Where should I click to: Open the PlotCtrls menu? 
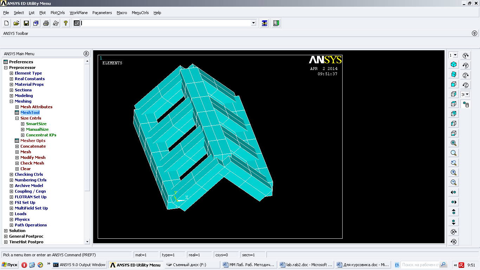(x=58, y=13)
